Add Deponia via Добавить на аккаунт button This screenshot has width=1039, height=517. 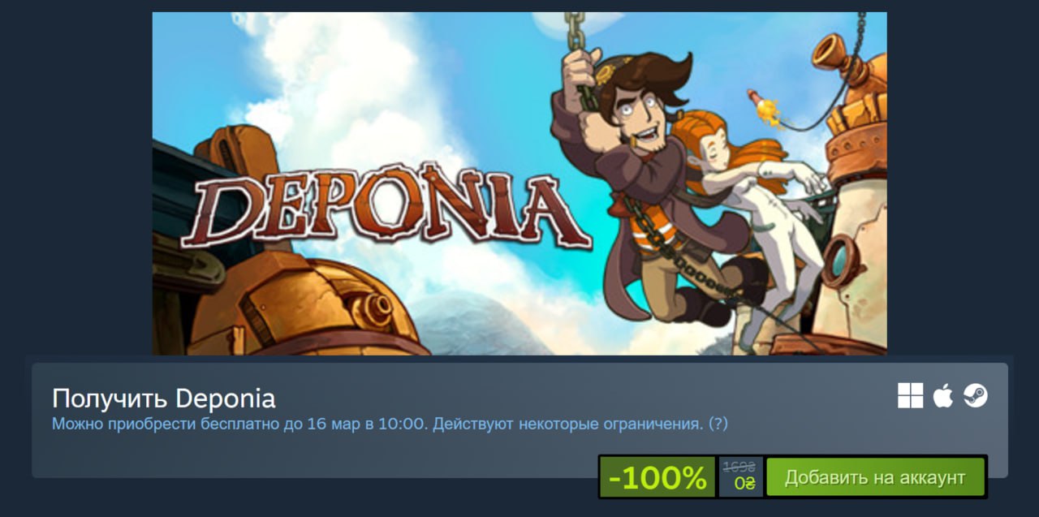[875, 477]
